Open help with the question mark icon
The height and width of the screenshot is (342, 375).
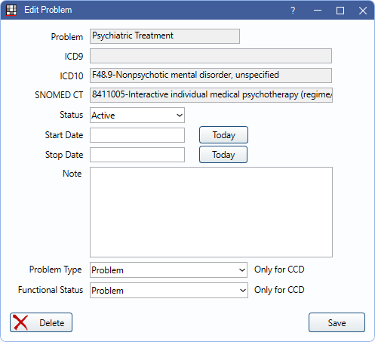pyautogui.click(x=293, y=11)
